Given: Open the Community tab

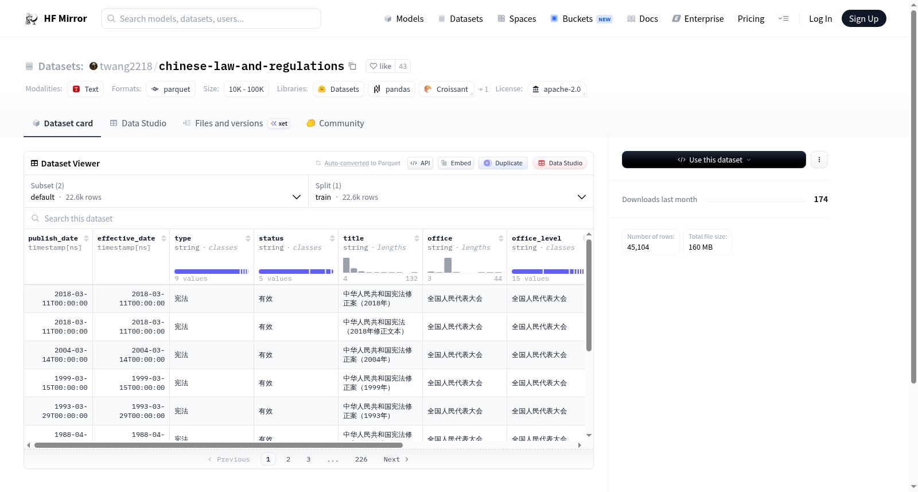Looking at the screenshot, I should click(336, 123).
